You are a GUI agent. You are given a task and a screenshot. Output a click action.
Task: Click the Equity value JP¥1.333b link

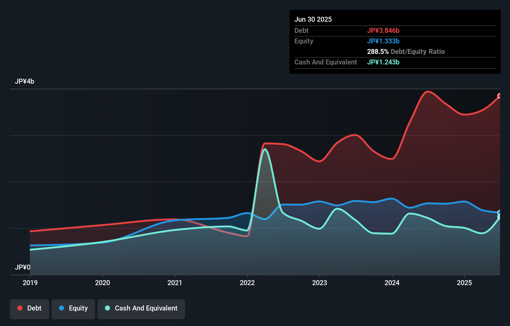384,41
